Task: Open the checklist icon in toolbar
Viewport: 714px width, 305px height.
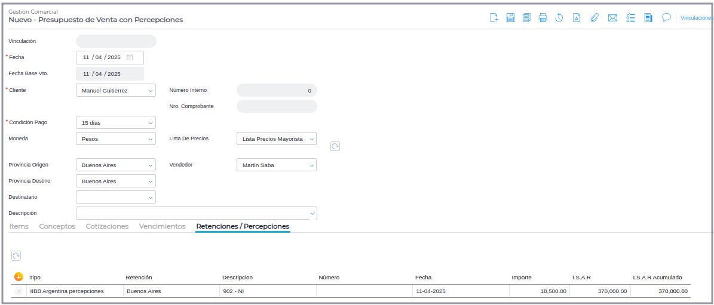Action: [x=630, y=18]
